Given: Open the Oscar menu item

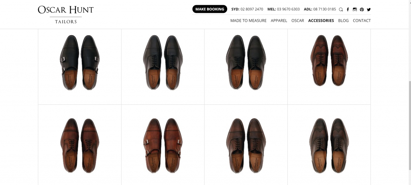Looking at the screenshot, I should click(x=298, y=20).
